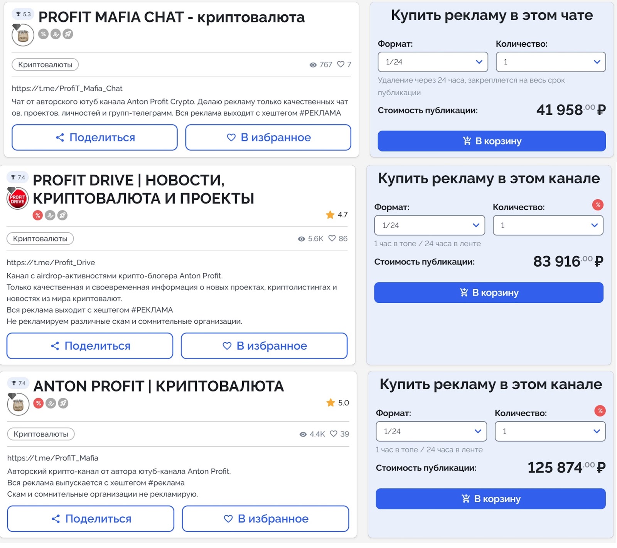Add 41 958 ₽ chat ad to cart

click(492, 141)
